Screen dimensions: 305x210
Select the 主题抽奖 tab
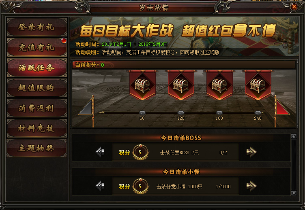(37, 148)
